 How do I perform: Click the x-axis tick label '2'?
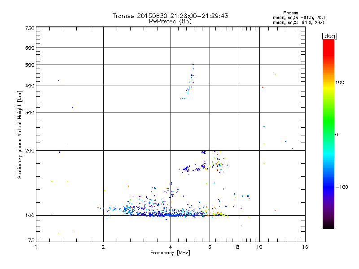[x=103, y=247]
